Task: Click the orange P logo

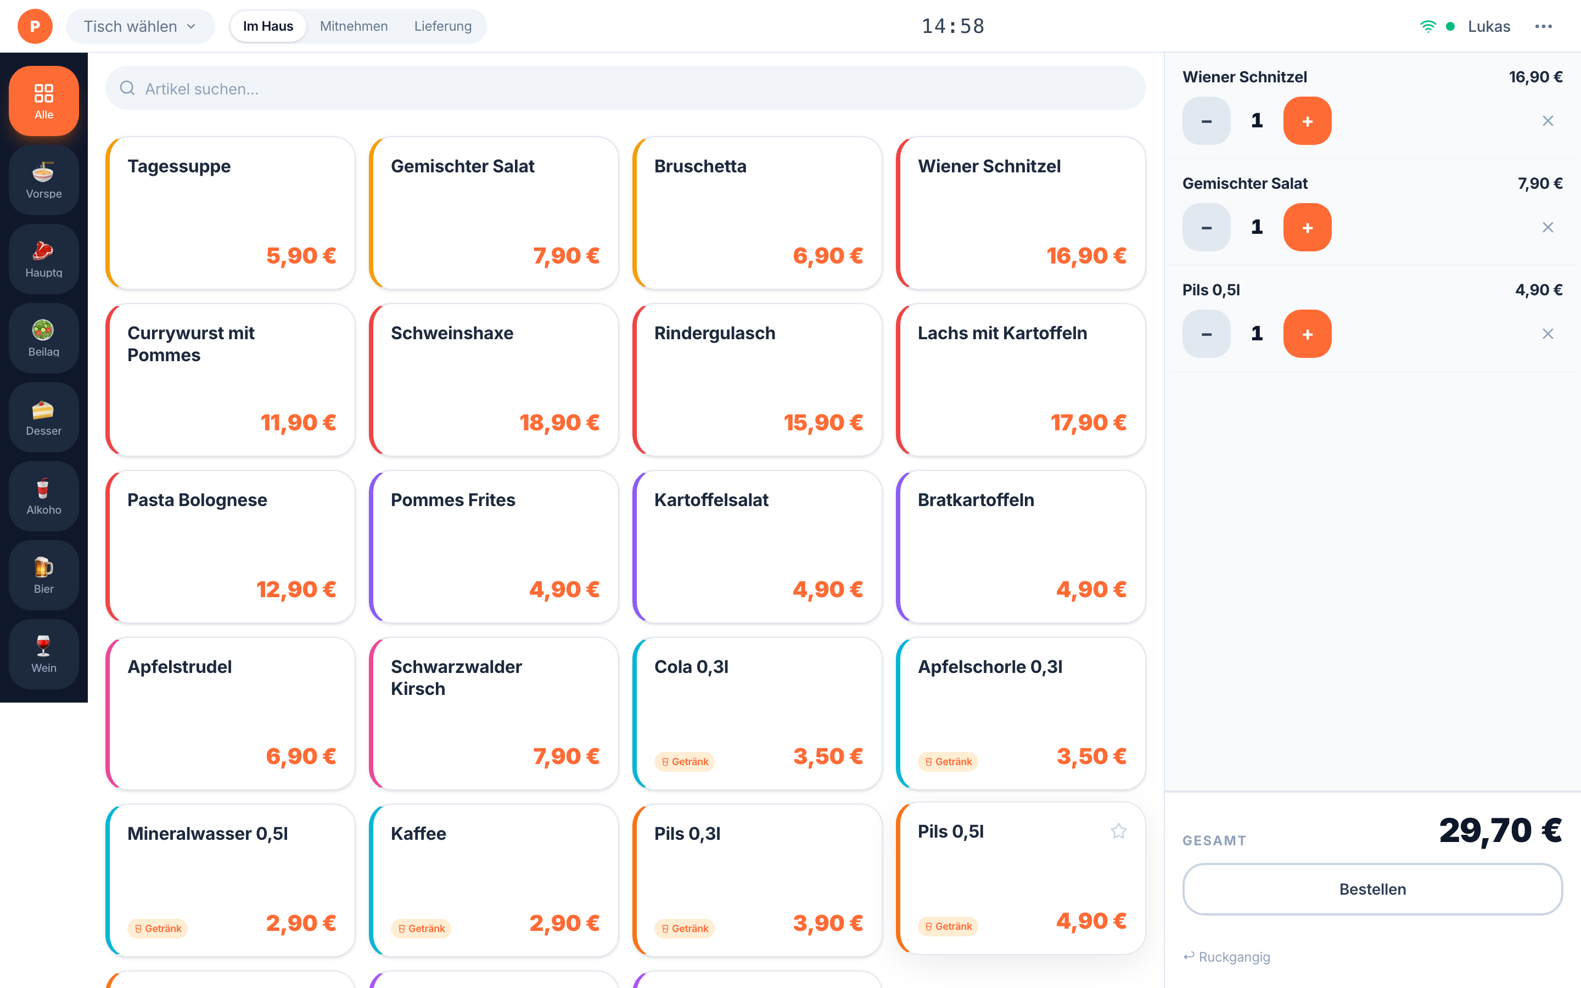Action: point(35,26)
